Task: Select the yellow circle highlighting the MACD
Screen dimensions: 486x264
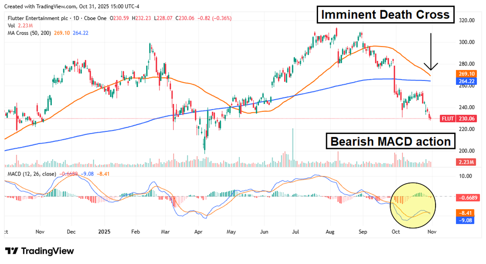Action: pos(413,205)
